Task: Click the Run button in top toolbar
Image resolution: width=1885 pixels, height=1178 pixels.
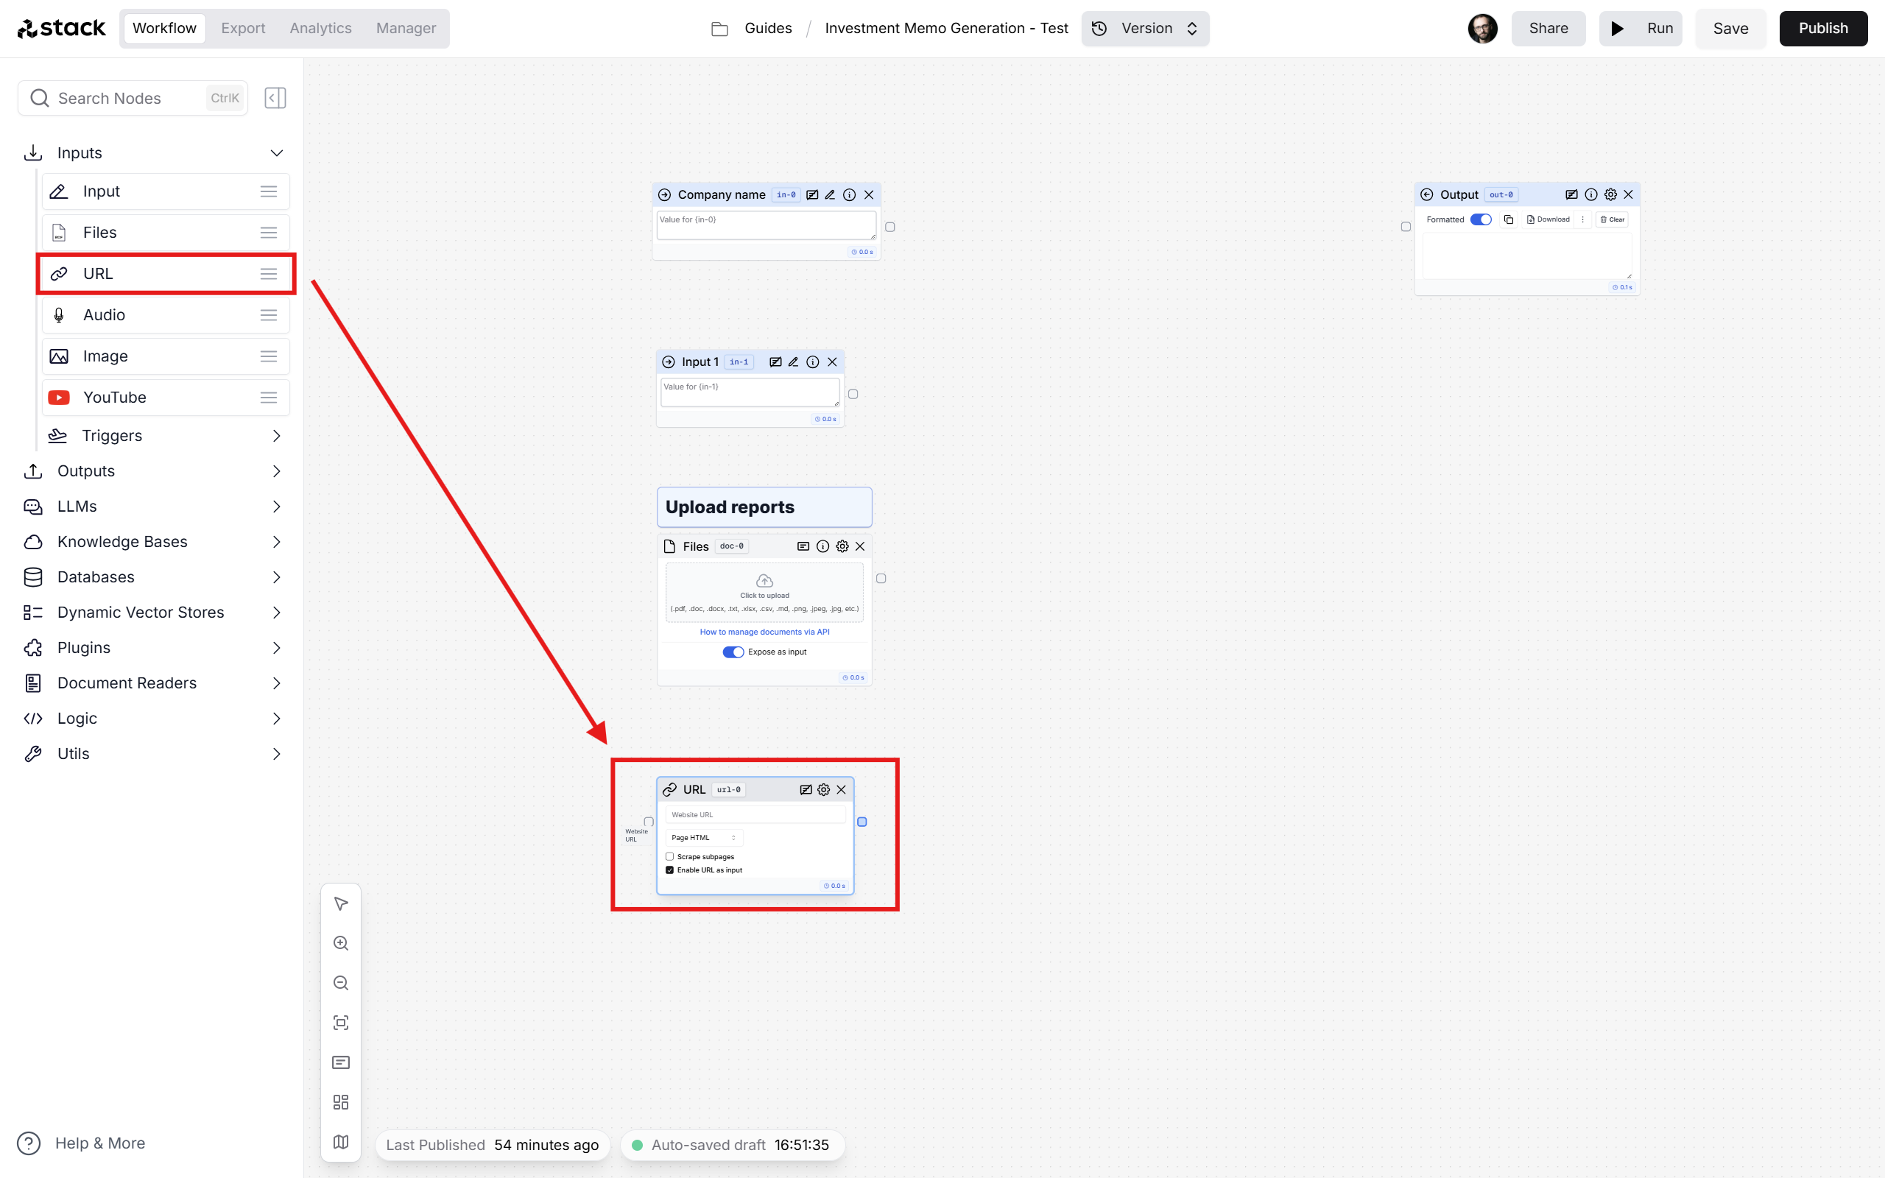Action: coord(1642,27)
